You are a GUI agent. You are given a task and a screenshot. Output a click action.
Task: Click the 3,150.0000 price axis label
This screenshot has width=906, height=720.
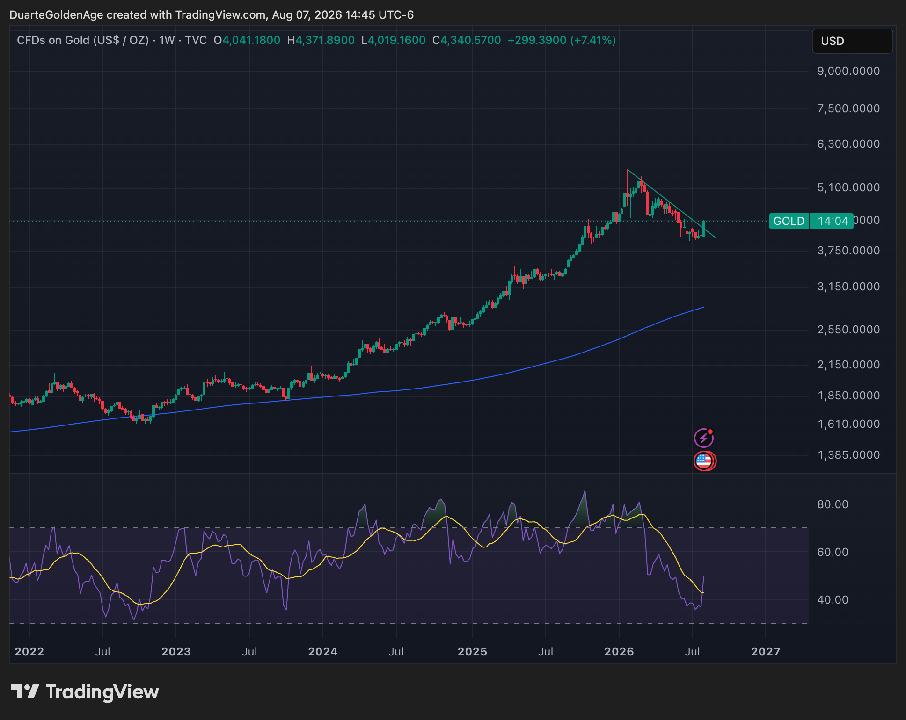848,287
